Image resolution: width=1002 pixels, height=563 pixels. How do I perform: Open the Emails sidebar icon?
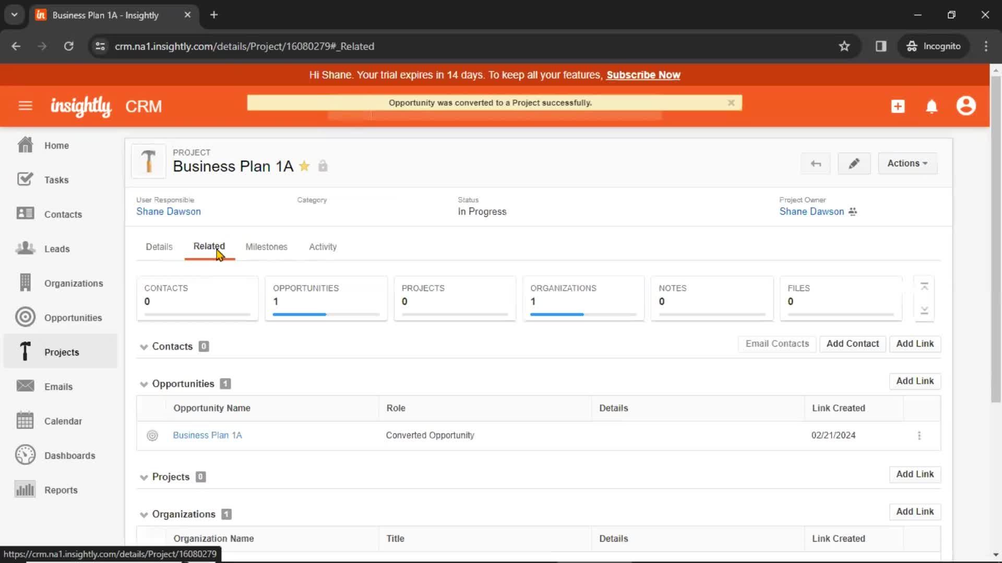pyautogui.click(x=25, y=386)
